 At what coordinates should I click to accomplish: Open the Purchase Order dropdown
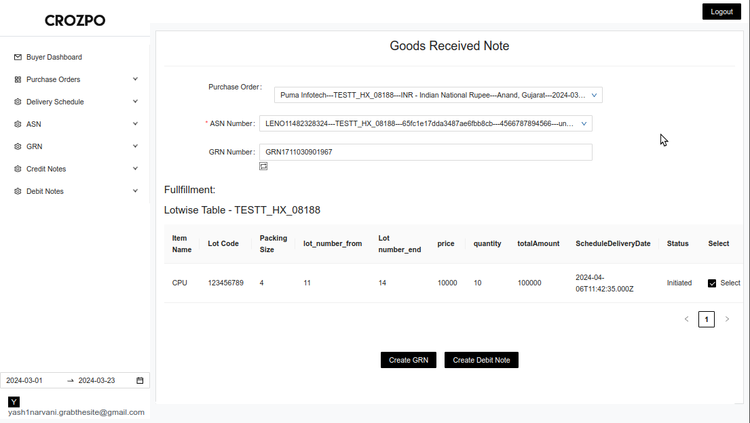click(x=438, y=96)
